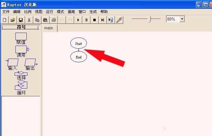Screen dimensions: 212x136
Task: Open the 80% zoom dropdown
Action: click(182, 19)
